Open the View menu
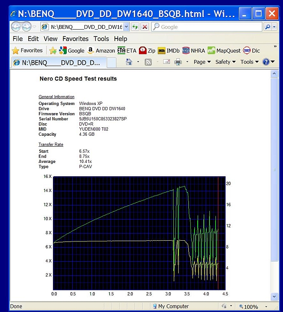283x312 pixels. coord(51,38)
